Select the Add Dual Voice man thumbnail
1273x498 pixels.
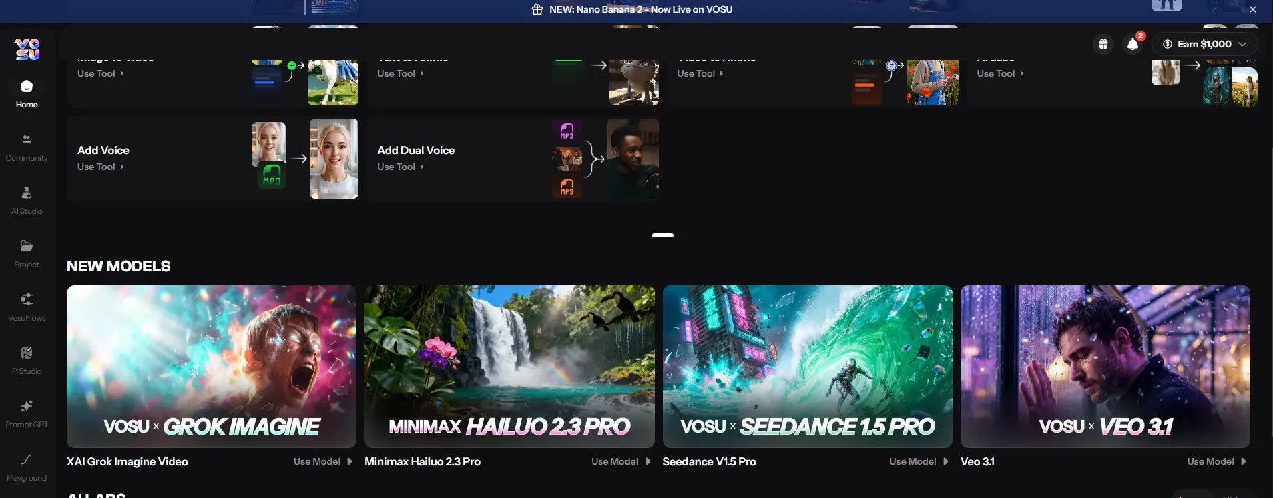pos(633,159)
